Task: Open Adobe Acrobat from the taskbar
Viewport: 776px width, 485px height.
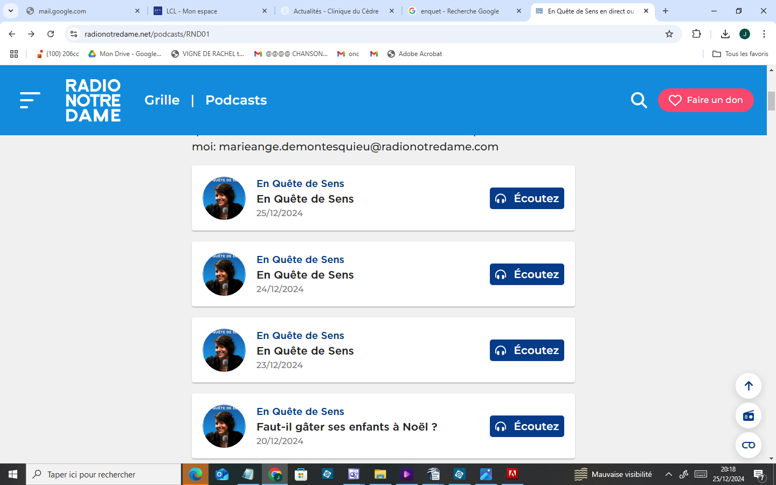Action: tap(512, 474)
